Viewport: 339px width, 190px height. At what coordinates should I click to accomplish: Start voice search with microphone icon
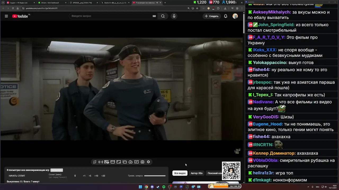pos(174,16)
